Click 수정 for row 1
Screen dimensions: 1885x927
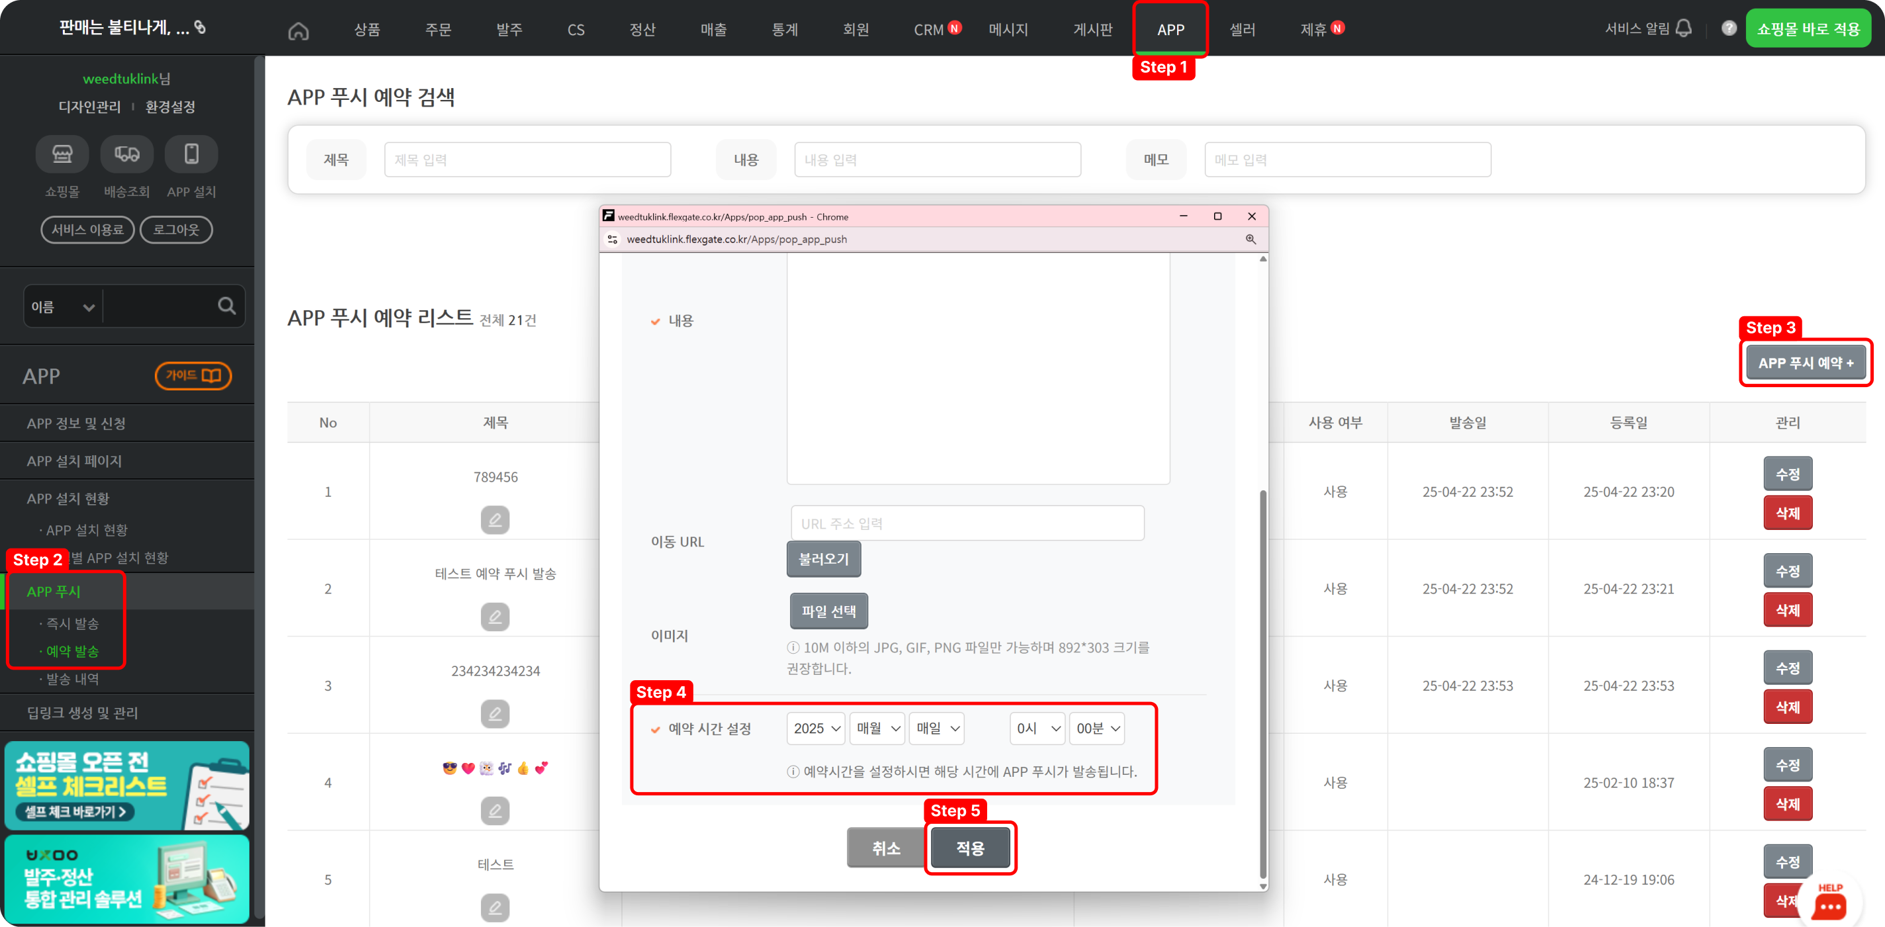pyautogui.click(x=1788, y=474)
